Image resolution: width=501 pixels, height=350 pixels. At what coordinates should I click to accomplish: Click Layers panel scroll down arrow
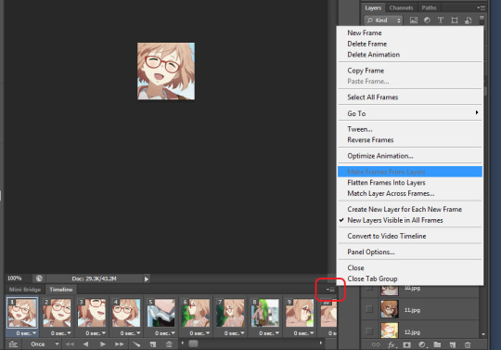click(483, 334)
